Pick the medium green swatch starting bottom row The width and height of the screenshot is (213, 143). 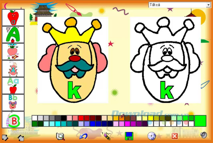click(x=35, y=124)
